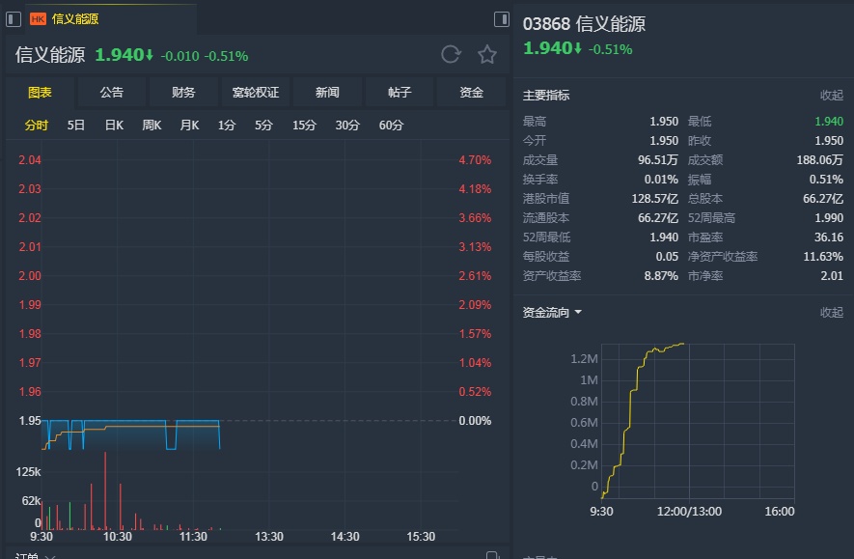Click the 13:30 time axis label

[269, 537]
